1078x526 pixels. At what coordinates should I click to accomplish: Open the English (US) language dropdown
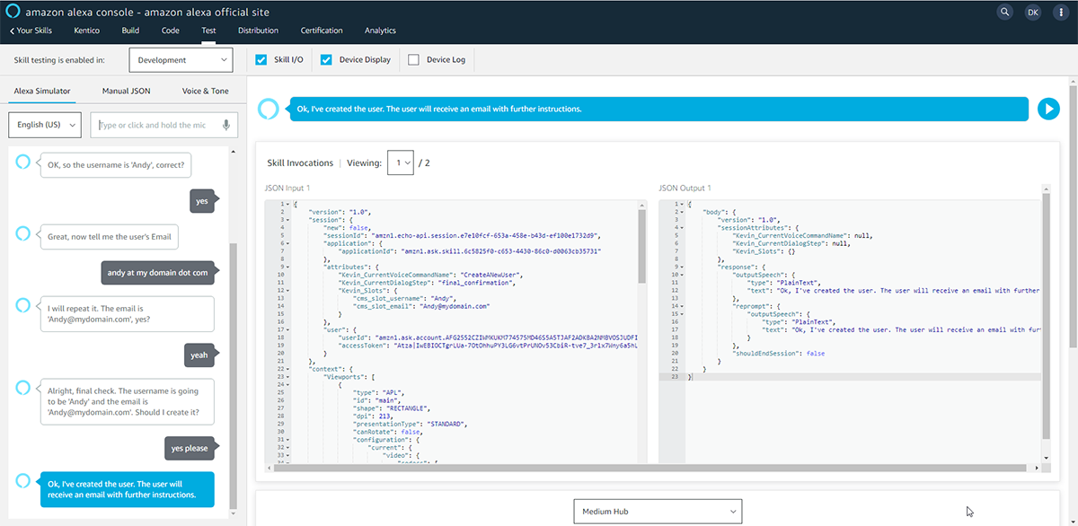pyautogui.click(x=45, y=125)
